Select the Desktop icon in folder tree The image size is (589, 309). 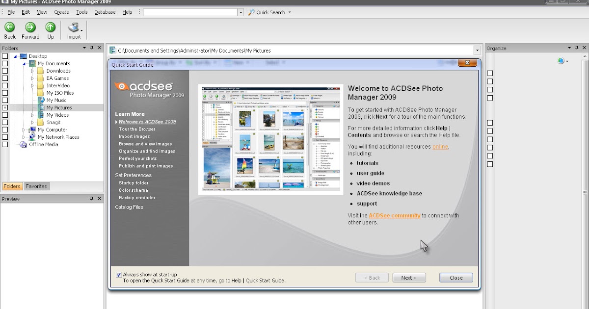tap(24, 56)
